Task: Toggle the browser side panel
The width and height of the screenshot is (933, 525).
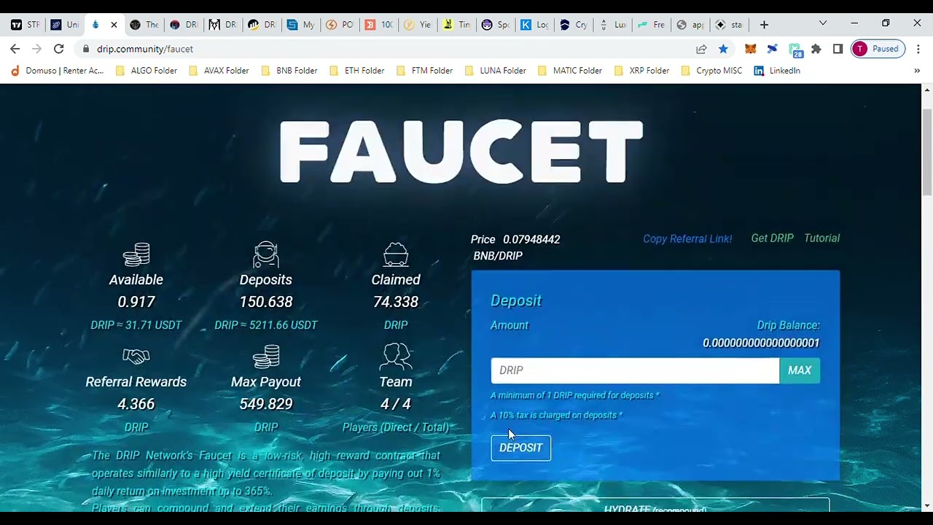Action: (838, 49)
